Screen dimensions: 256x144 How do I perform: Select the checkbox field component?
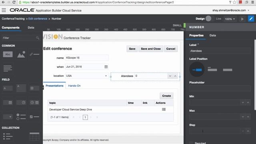coord(34,117)
